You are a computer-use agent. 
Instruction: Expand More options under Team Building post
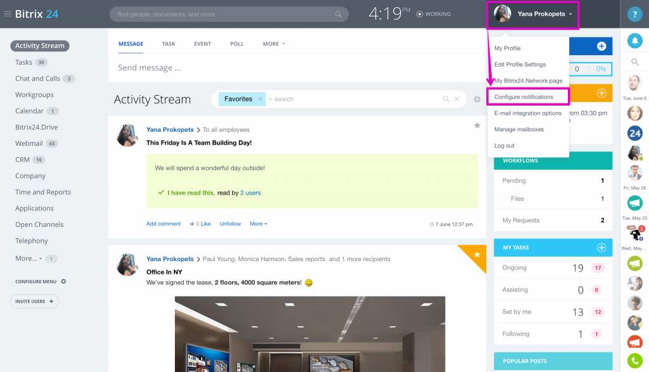[x=259, y=224]
